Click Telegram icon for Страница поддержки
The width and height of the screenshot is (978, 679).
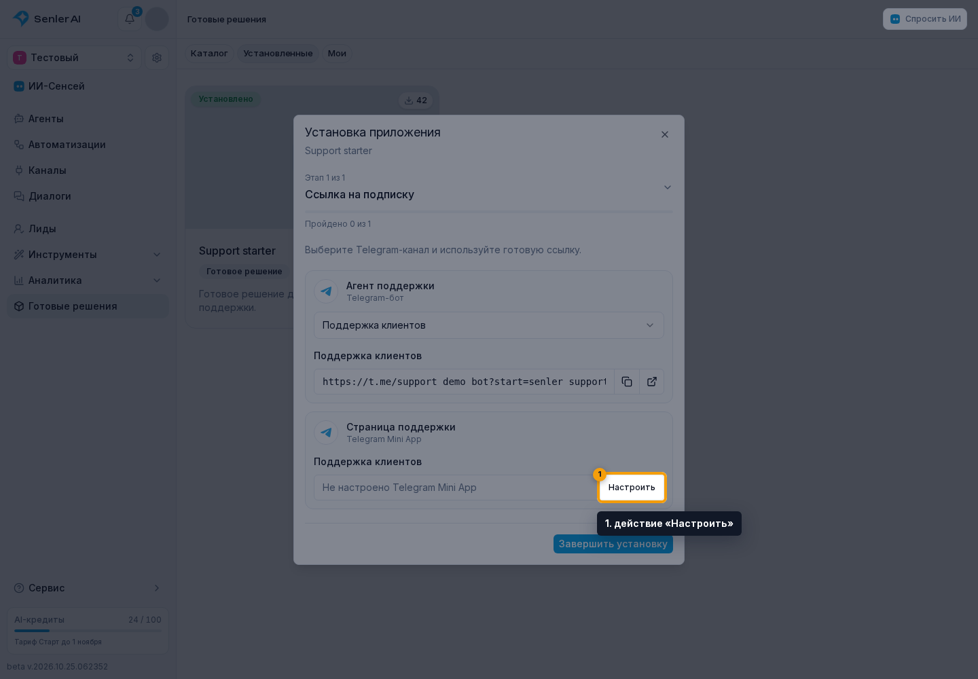[326, 433]
